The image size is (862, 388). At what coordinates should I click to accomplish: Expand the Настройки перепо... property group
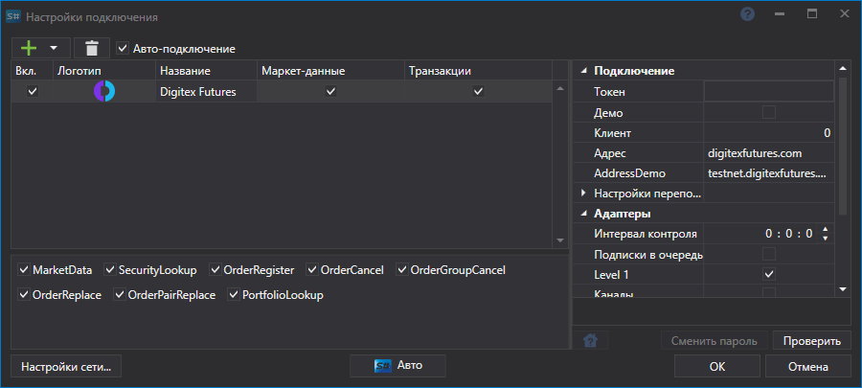coord(583,194)
